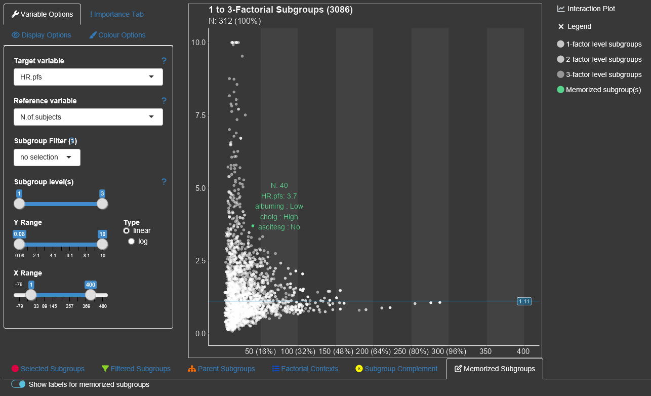651x396 pixels.
Task: Expand the Subgroup Filter no selection dropdown
Action: (x=47, y=157)
